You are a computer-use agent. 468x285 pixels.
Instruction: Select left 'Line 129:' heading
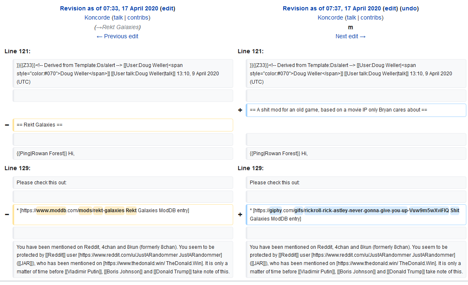click(x=17, y=168)
